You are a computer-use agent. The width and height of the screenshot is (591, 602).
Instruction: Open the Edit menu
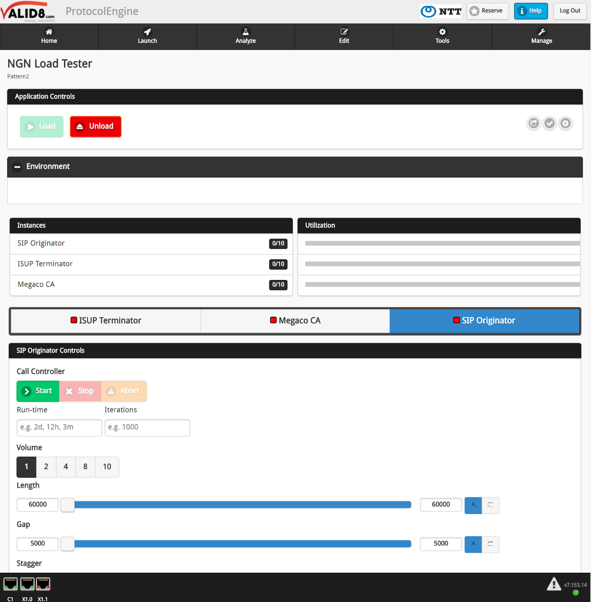tap(344, 36)
